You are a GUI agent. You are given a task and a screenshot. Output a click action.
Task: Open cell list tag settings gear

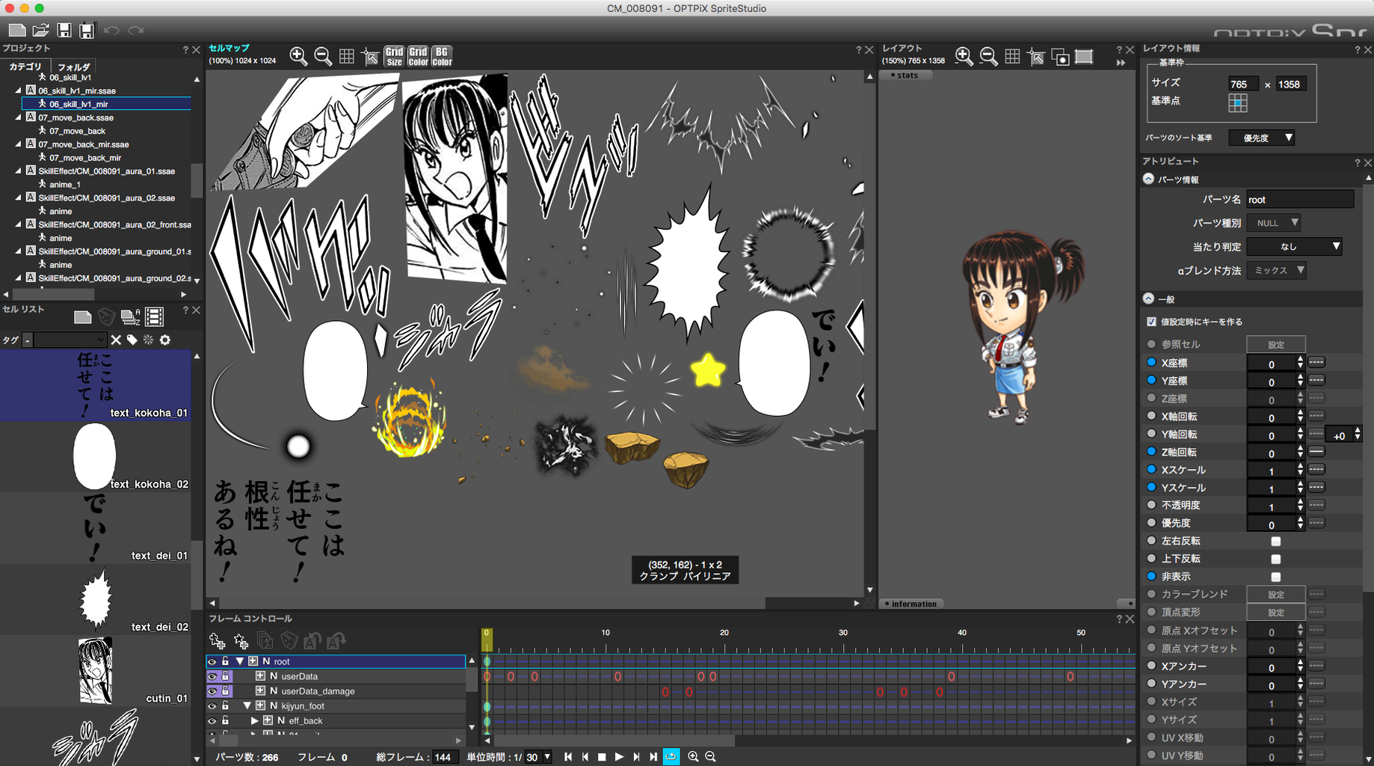coord(165,340)
